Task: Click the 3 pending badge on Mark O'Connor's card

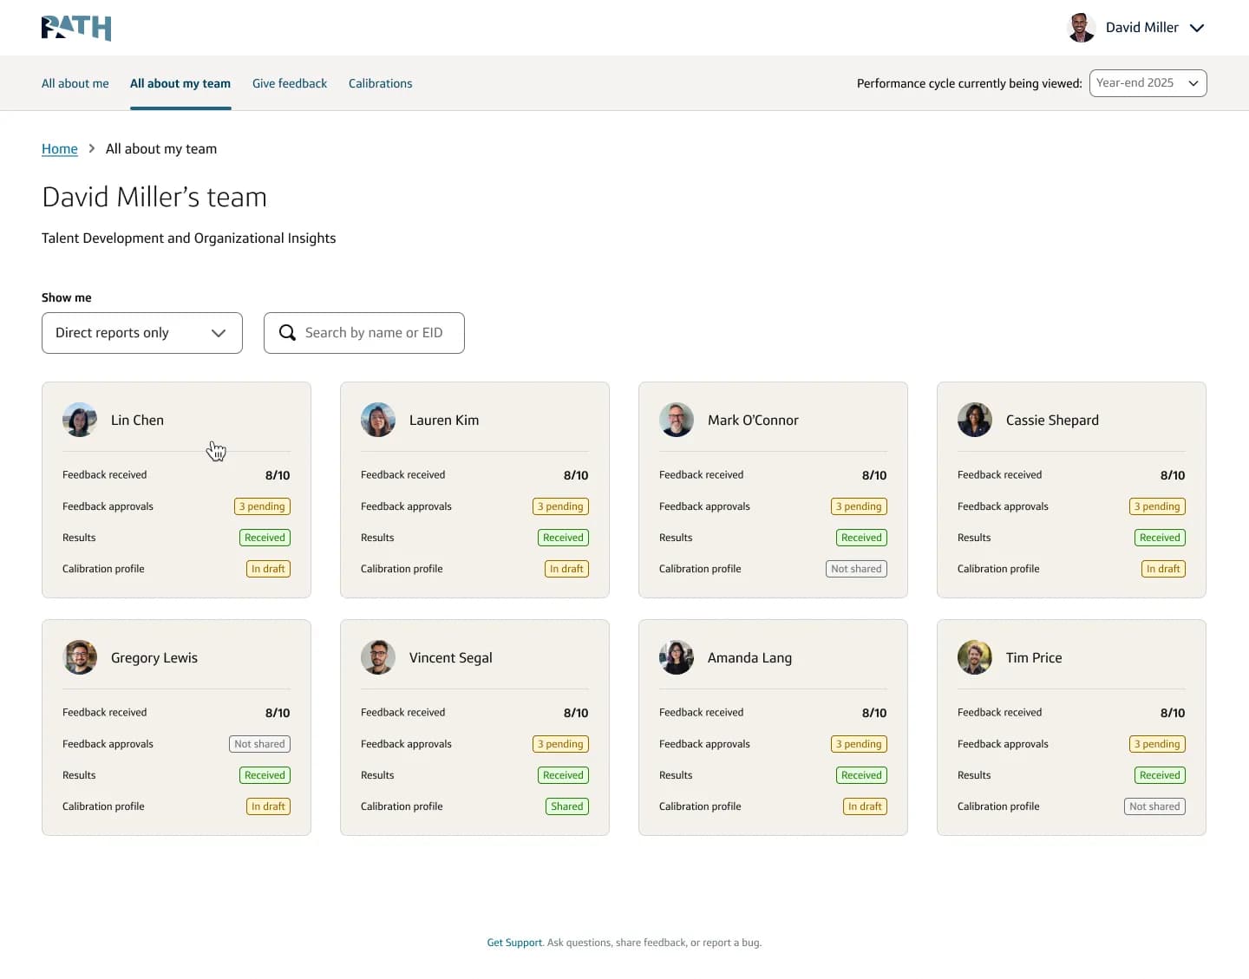Action: tap(859, 506)
